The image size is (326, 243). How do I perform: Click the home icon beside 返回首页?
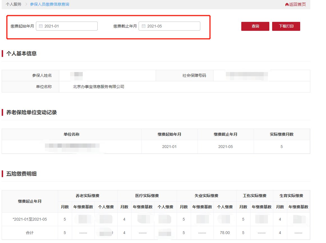[x=287, y=4]
